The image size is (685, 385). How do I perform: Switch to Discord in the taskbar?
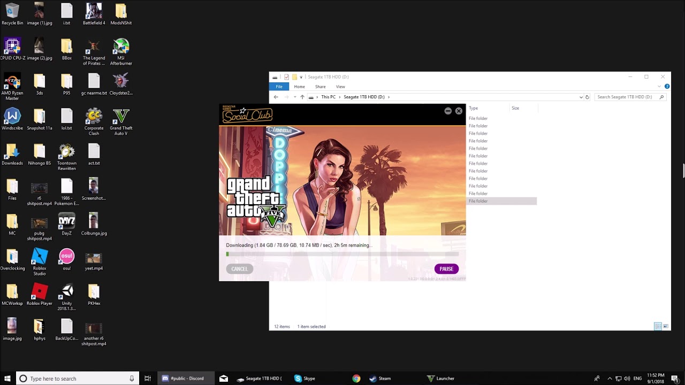186,379
